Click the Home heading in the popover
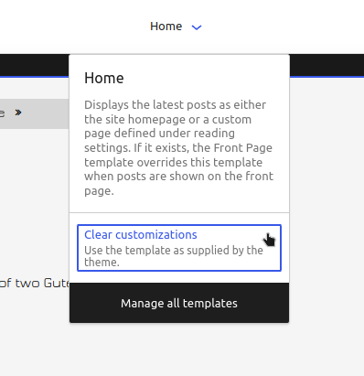The height and width of the screenshot is (376, 364). click(104, 78)
